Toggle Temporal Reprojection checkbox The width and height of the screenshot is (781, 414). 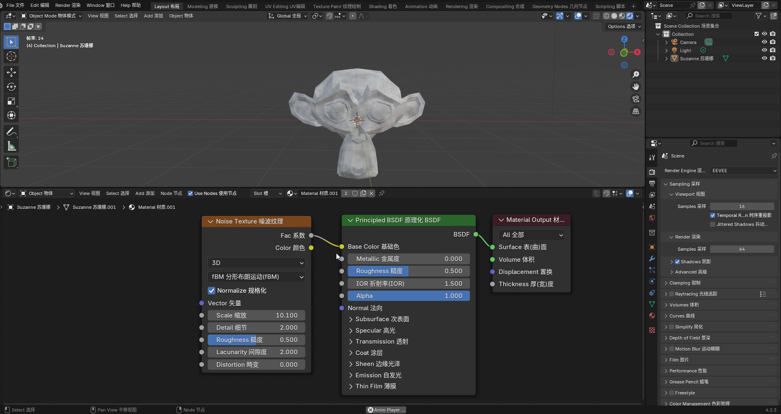click(713, 215)
